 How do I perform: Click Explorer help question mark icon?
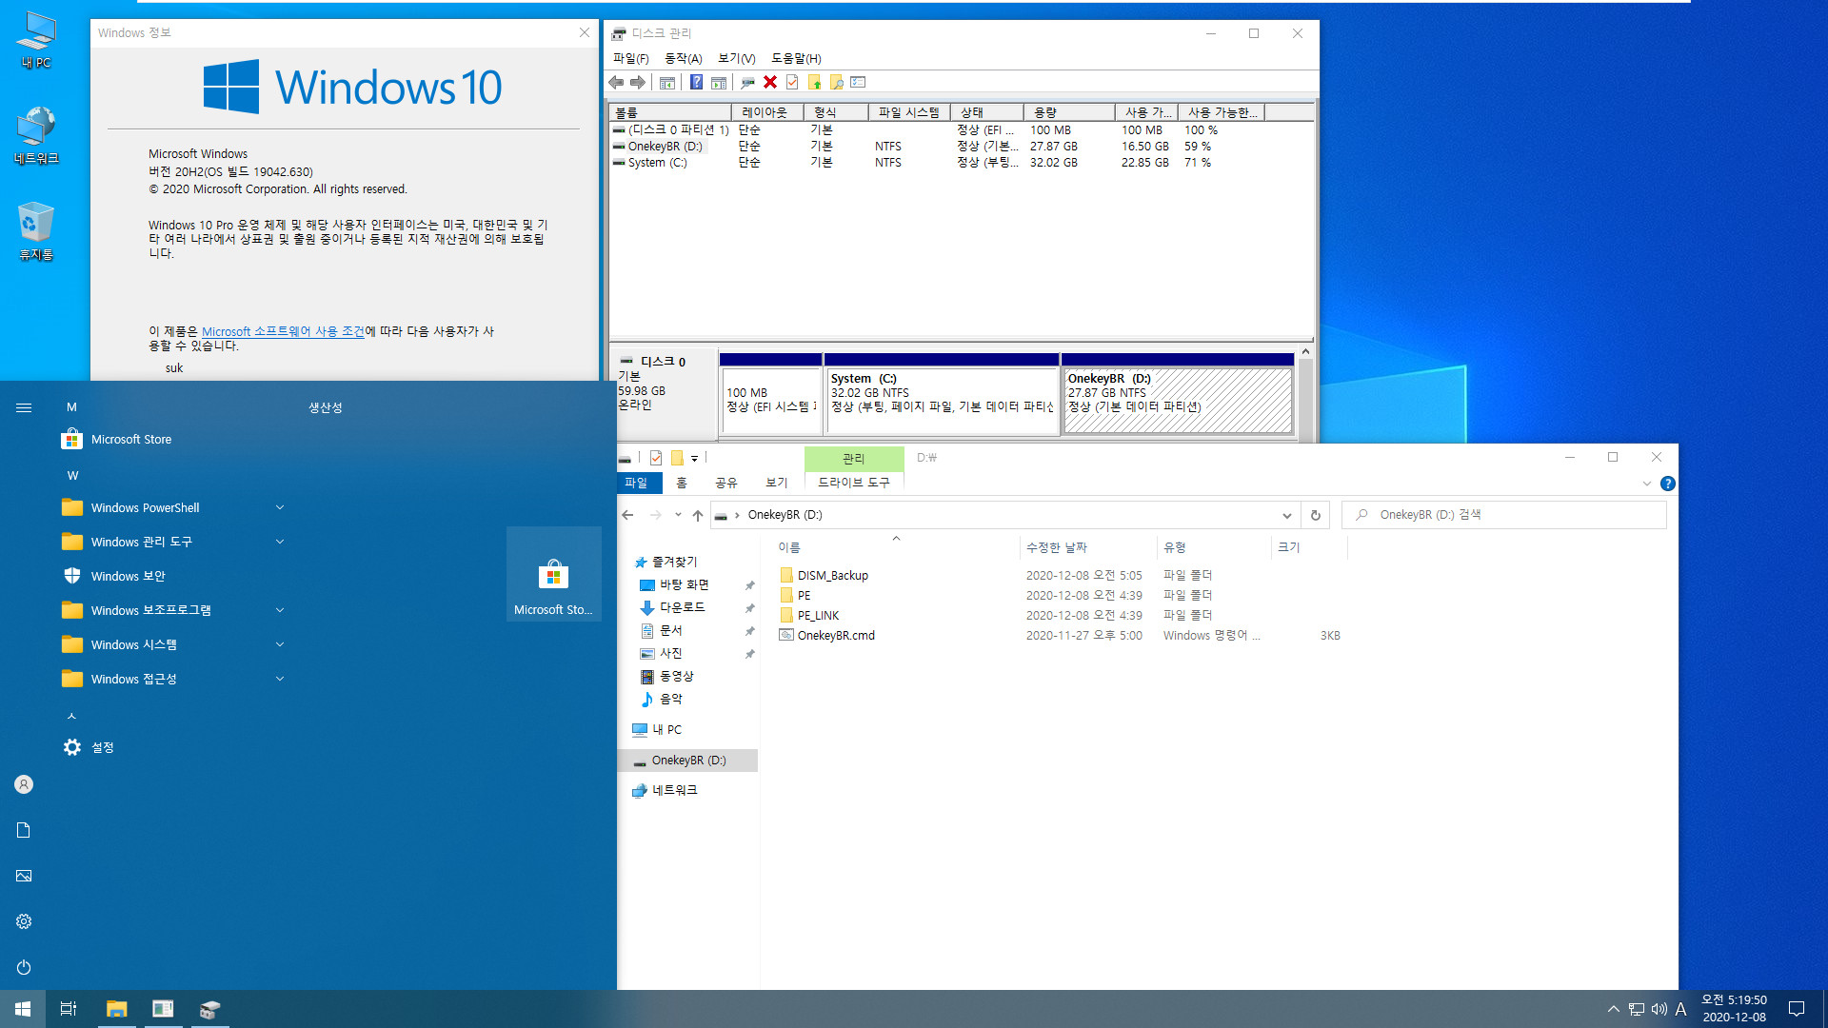(1668, 484)
